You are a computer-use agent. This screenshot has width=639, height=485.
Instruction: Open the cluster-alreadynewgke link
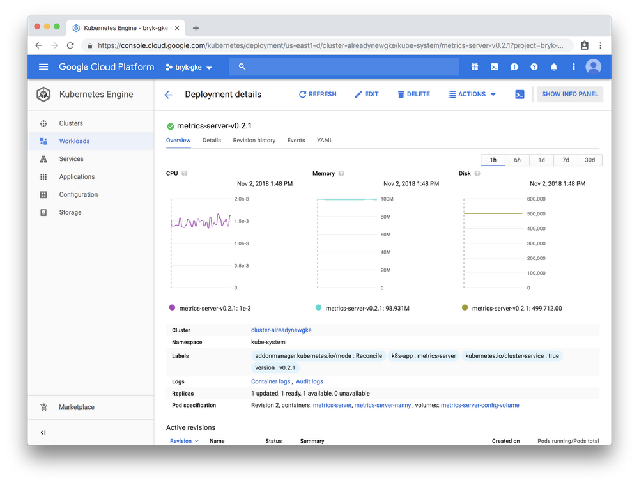281,330
